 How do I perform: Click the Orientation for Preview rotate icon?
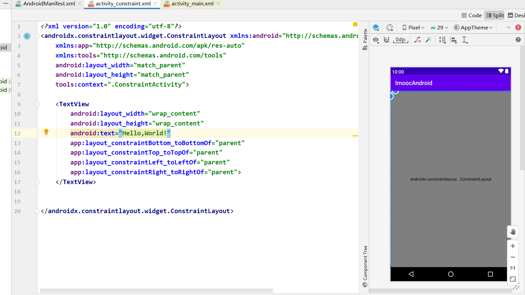pyautogui.click(x=390, y=28)
